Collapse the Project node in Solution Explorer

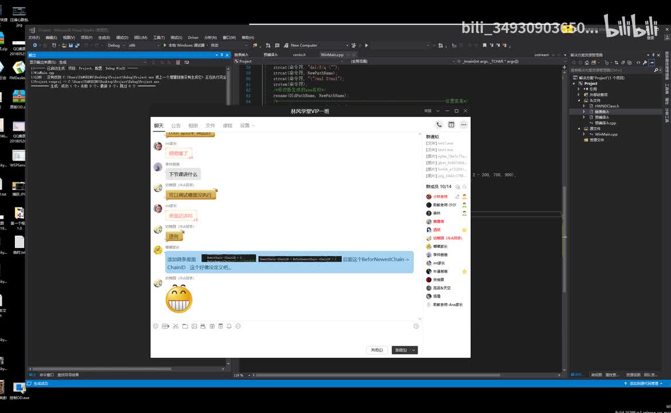[x=574, y=83]
